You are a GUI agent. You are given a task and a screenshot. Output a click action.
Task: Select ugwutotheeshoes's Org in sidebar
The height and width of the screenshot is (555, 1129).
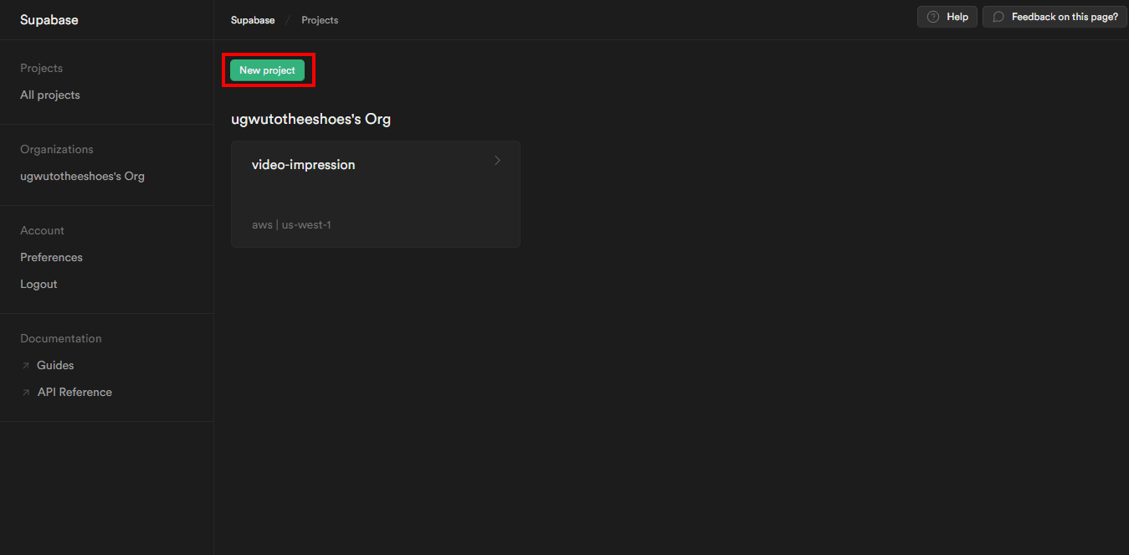pos(82,177)
